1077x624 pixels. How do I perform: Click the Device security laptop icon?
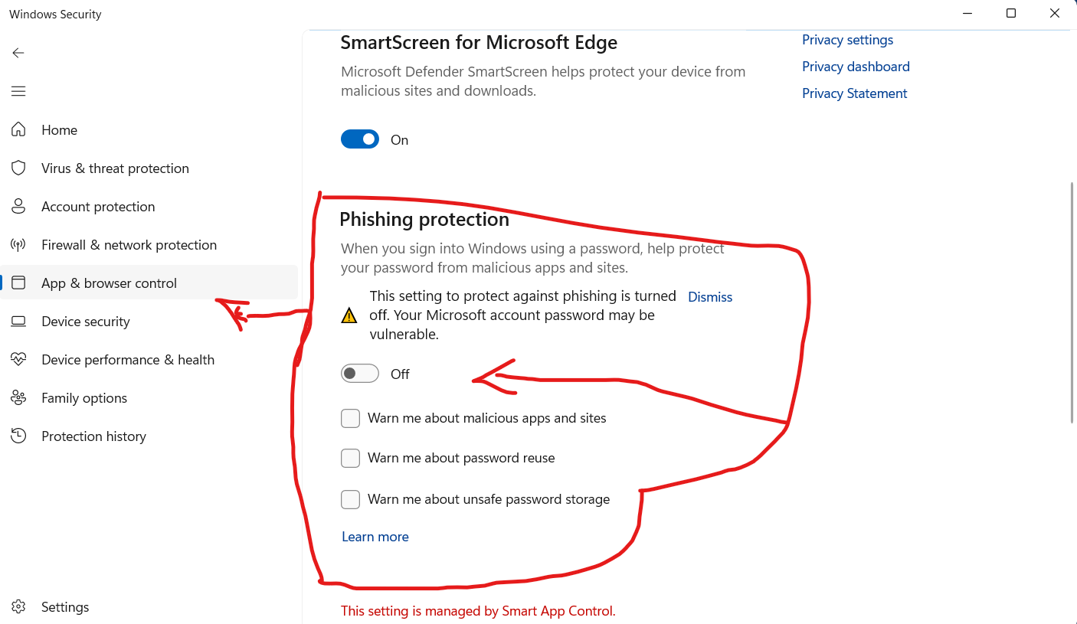click(x=18, y=321)
